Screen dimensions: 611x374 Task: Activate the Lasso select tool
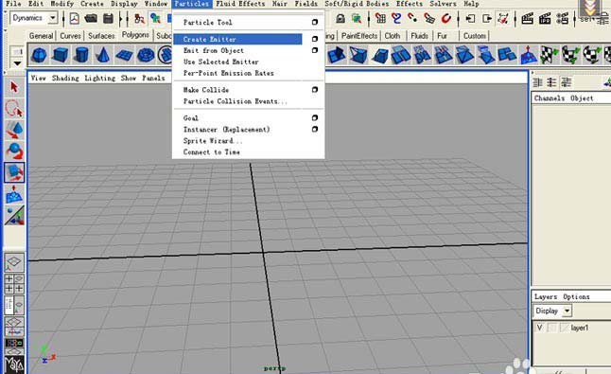14,109
